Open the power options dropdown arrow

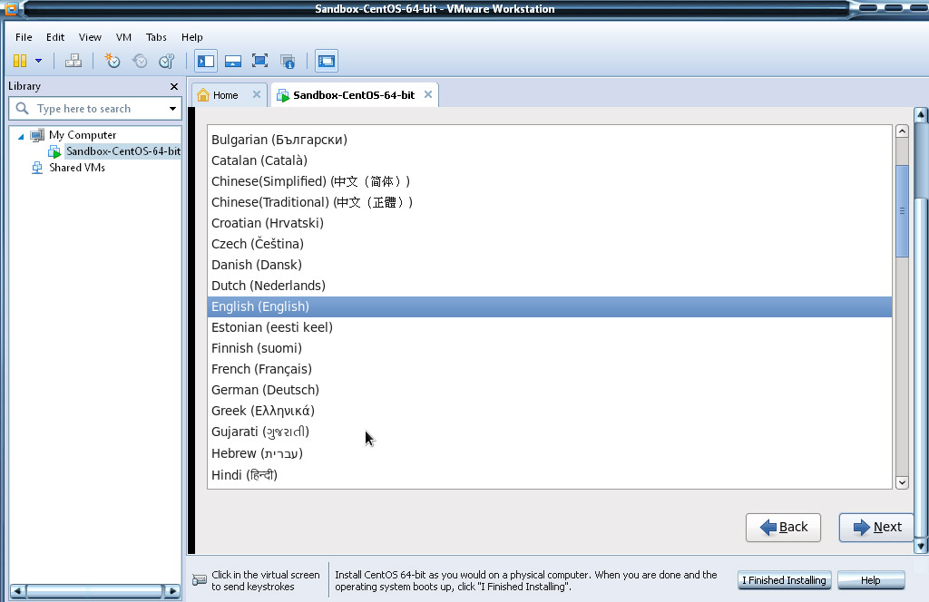[38, 61]
